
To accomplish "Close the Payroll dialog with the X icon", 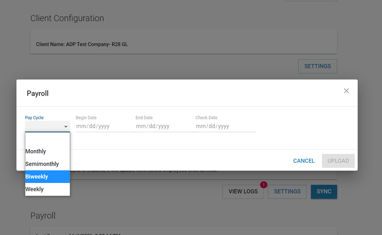I will click(x=347, y=91).
